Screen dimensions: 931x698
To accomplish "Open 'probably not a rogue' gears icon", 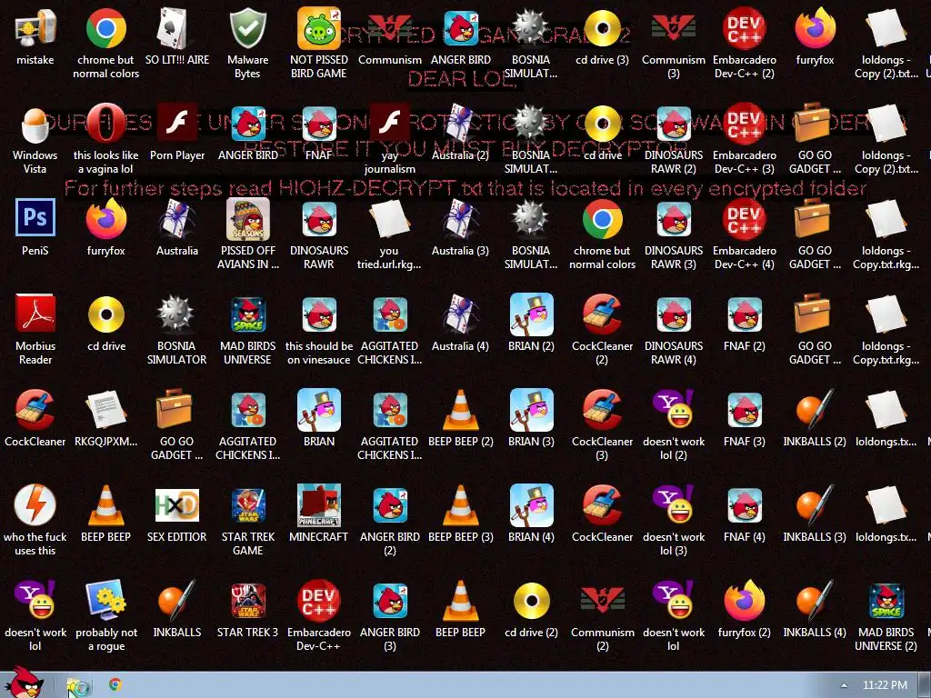I will pos(105,600).
